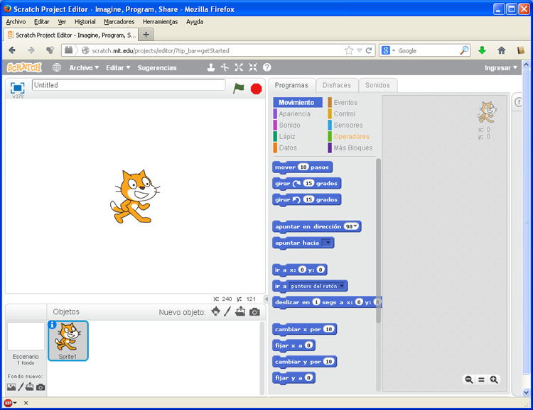Viewport: 533px width, 410px height.
Task: Upload backdrop from file icon
Action: pyautogui.click(x=30, y=387)
